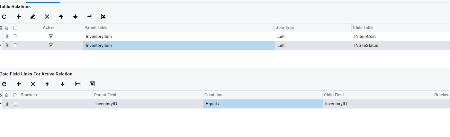
Task: Open attachments for the INItemCost row
Action: tap(7, 36)
